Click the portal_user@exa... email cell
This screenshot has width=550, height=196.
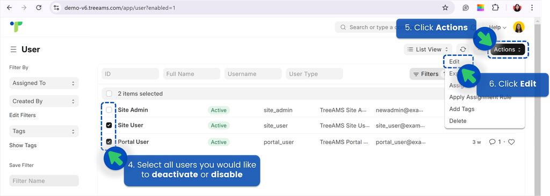coord(401,142)
